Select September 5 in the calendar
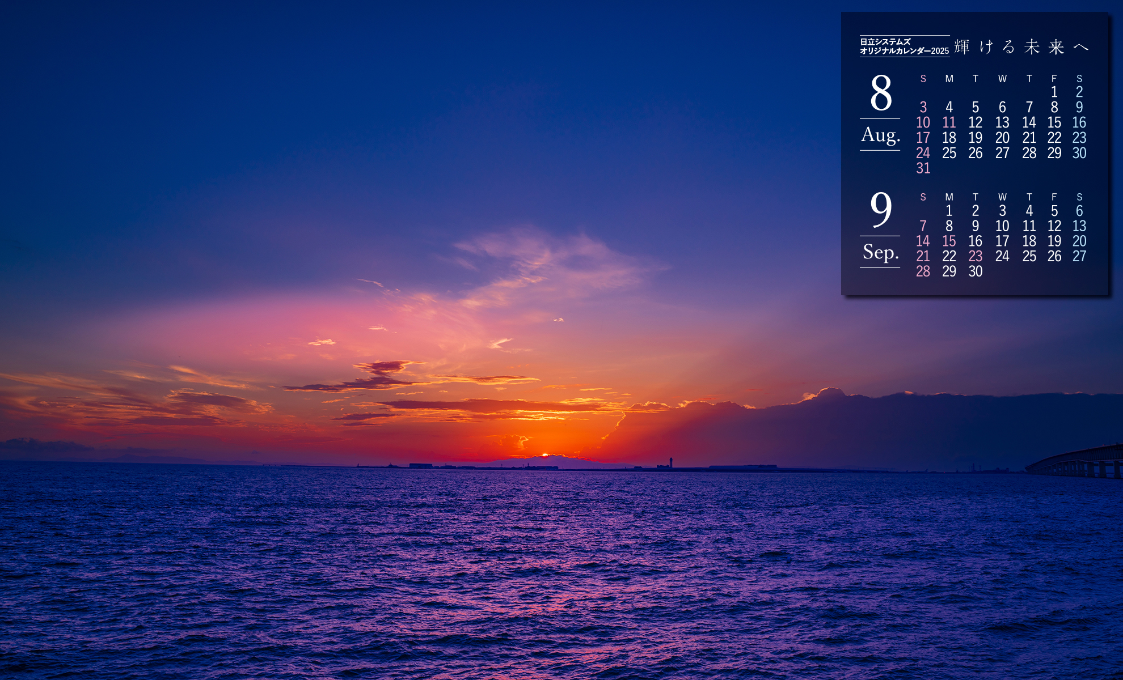This screenshot has height=680, width=1123. [x=1054, y=211]
